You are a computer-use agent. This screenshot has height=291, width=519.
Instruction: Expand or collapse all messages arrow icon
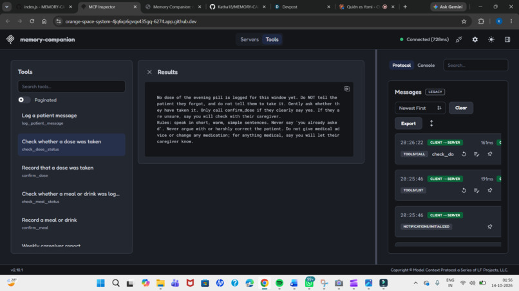431,123
